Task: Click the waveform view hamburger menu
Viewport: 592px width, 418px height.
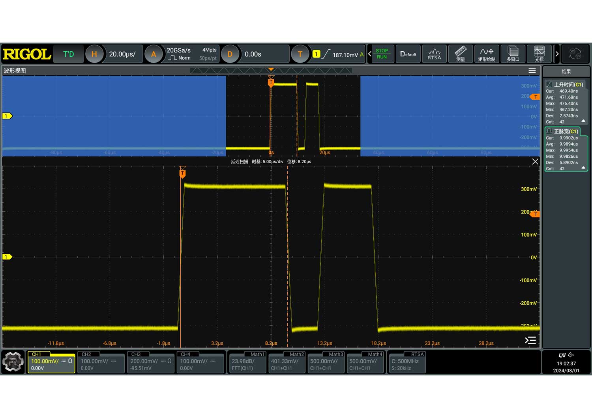Action: coord(532,71)
